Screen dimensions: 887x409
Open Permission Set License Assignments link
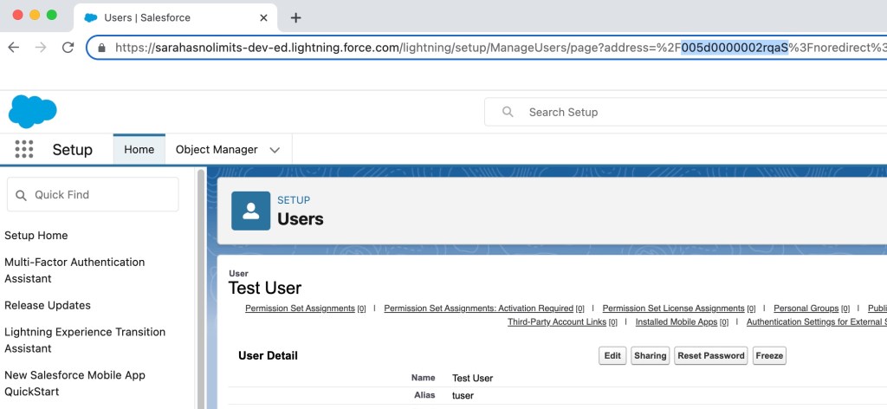[x=673, y=308]
